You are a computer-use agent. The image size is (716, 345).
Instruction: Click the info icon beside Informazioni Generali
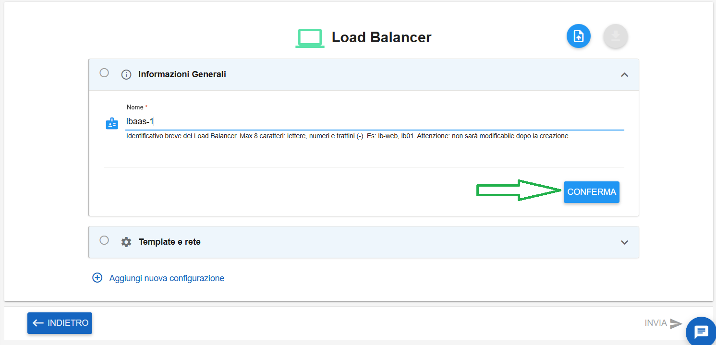click(126, 75)
